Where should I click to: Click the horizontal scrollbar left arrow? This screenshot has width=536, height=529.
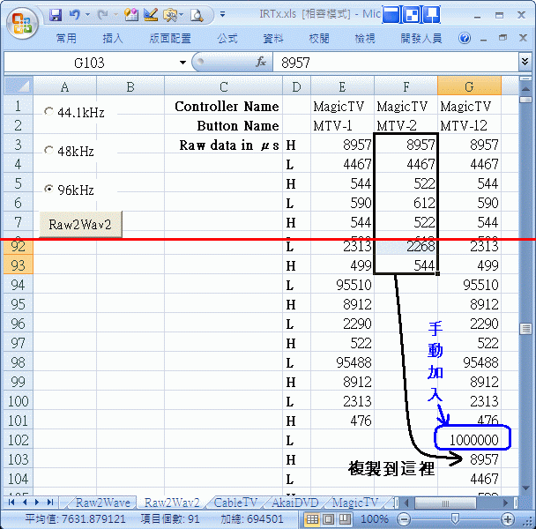click(x=406, y=503)
